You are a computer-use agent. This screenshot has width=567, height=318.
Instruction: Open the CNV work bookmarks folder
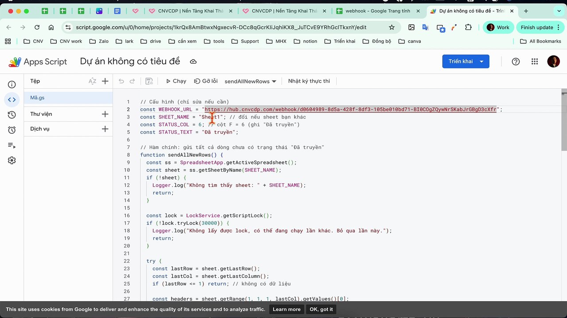click(x=66, y=41)
